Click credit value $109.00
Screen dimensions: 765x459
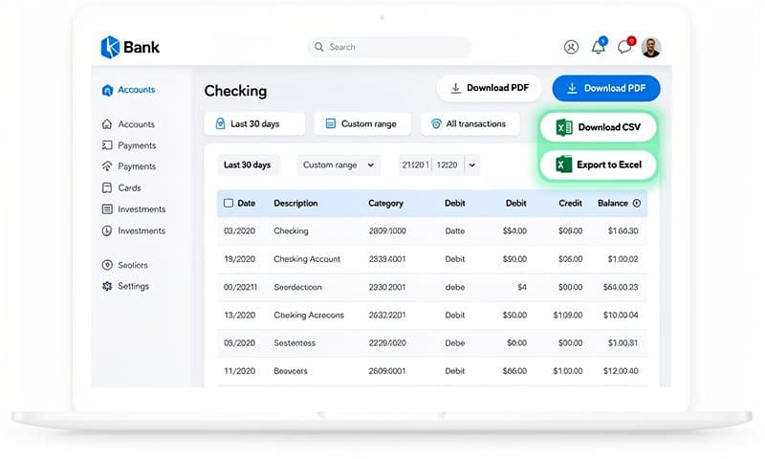coord(568,316)
